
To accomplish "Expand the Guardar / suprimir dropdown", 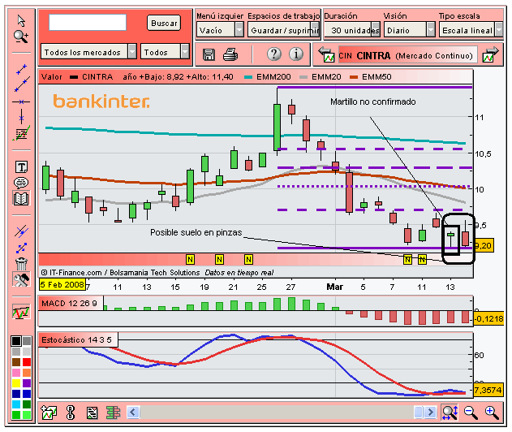I will 283,30.
